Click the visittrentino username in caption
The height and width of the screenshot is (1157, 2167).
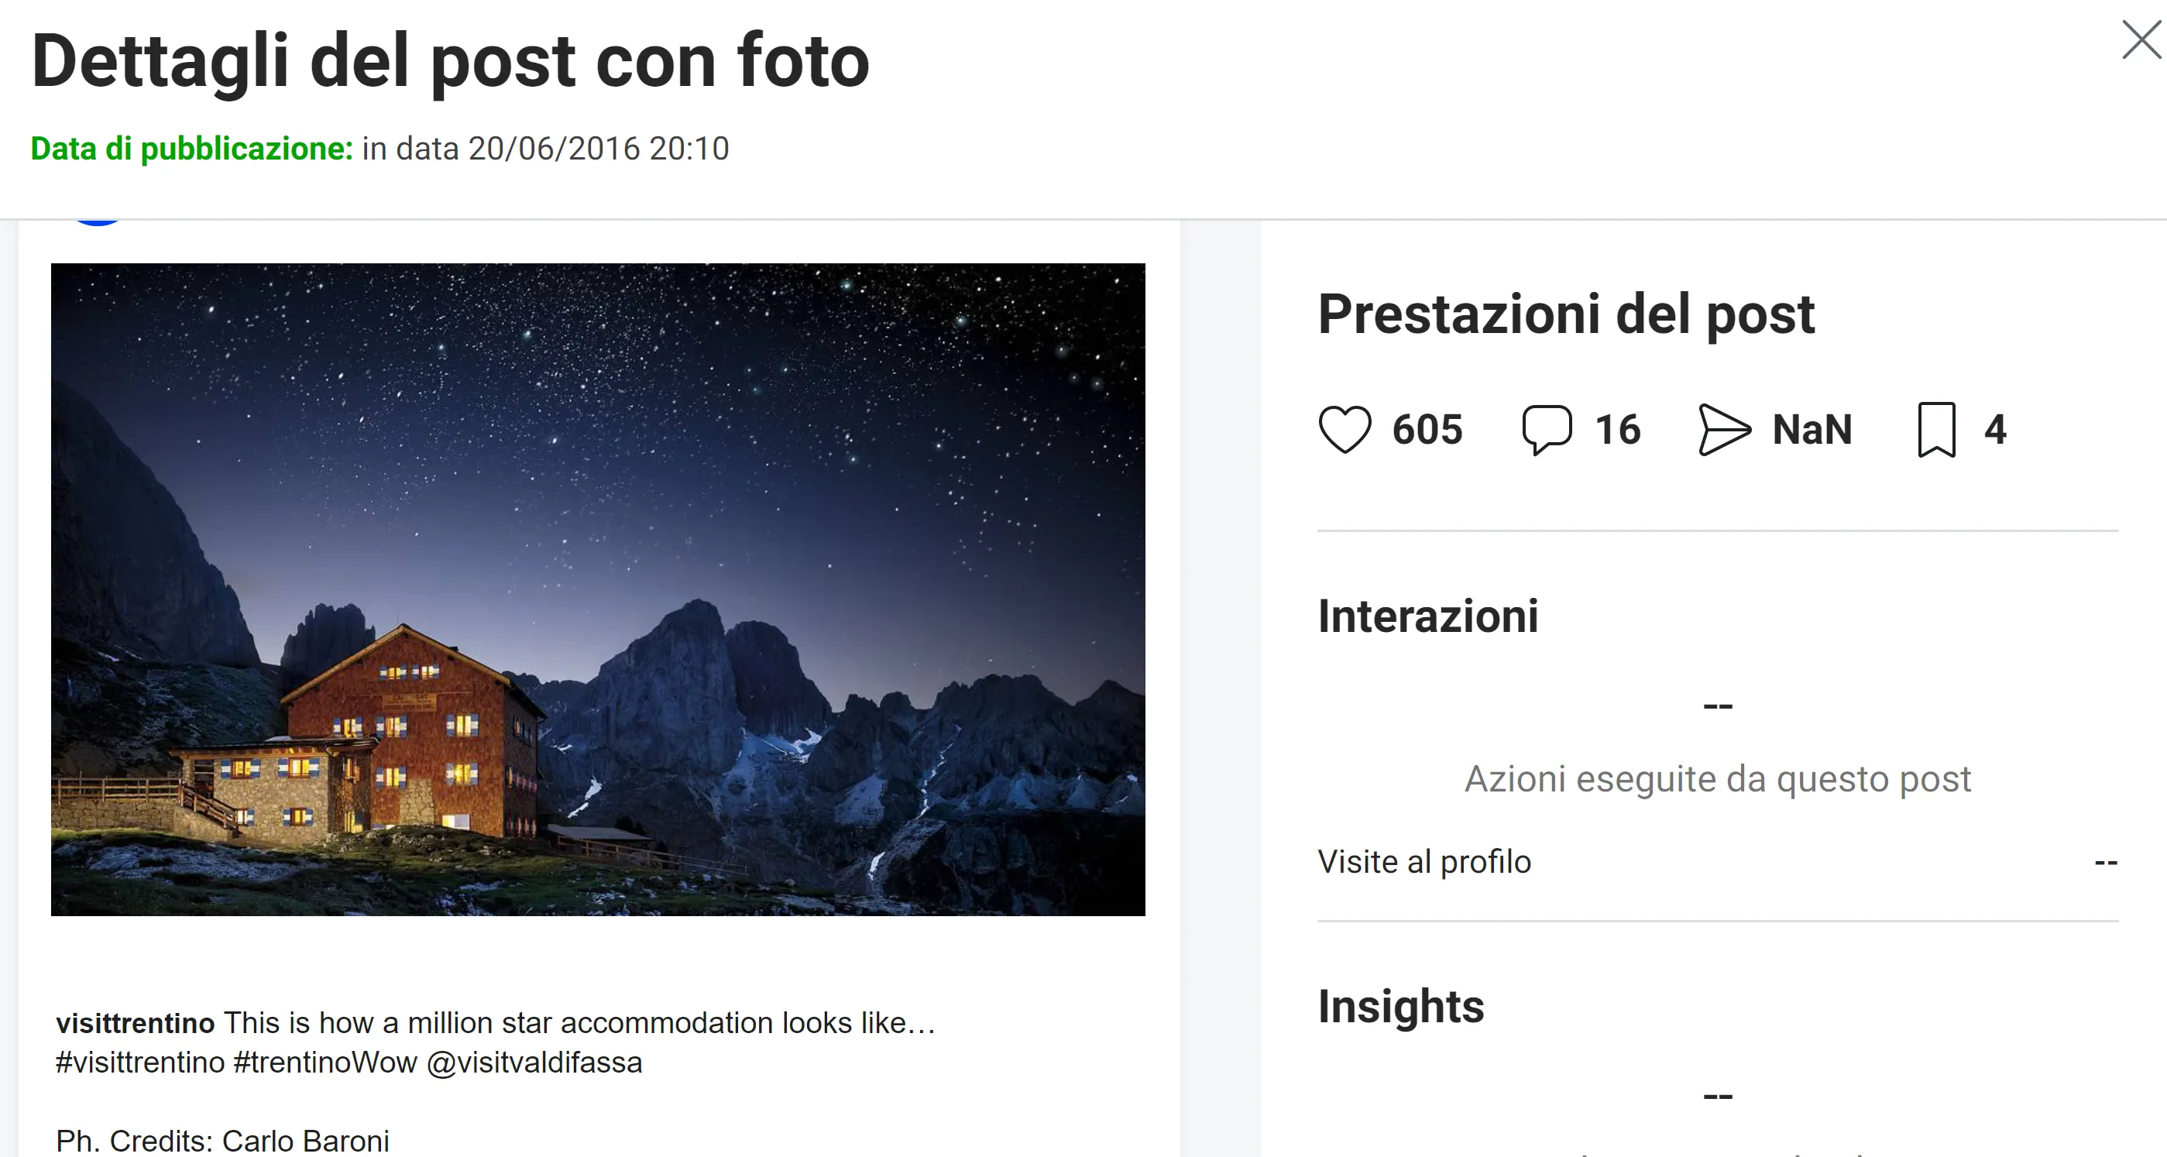pyautogui.click(x=136, y=1023)
